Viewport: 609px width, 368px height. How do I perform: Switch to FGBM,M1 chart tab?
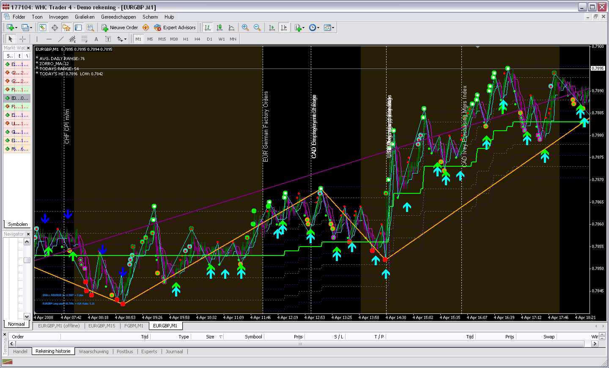click(x=134, y=326)
